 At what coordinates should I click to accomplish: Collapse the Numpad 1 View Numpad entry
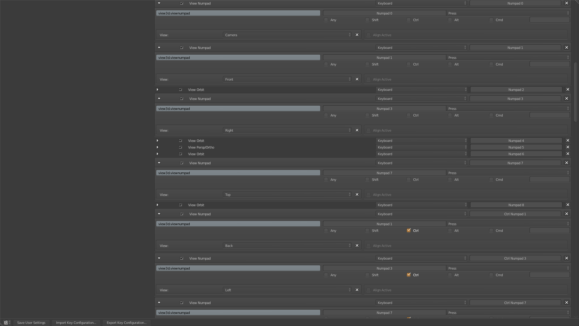[x=159, y=47]
